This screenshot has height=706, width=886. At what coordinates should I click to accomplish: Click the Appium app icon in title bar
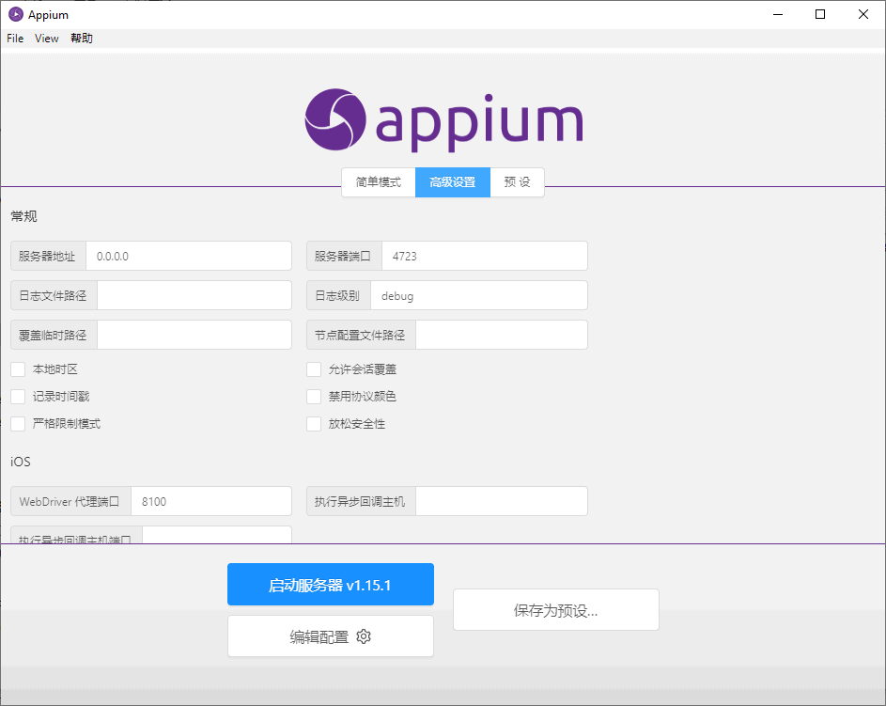pos(16,15)
